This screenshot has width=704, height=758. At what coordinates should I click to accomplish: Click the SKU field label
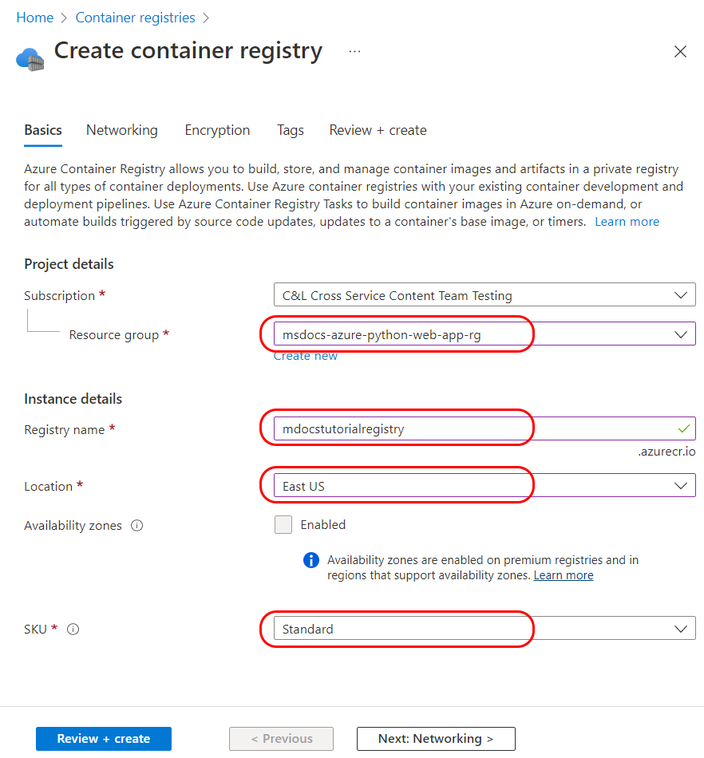point(35,629)
